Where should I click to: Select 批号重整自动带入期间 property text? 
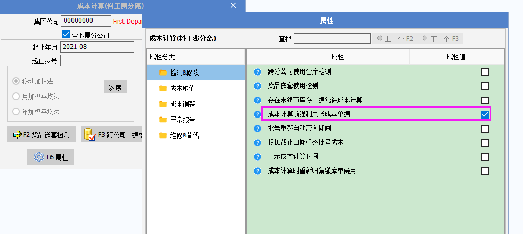point(299,129)
